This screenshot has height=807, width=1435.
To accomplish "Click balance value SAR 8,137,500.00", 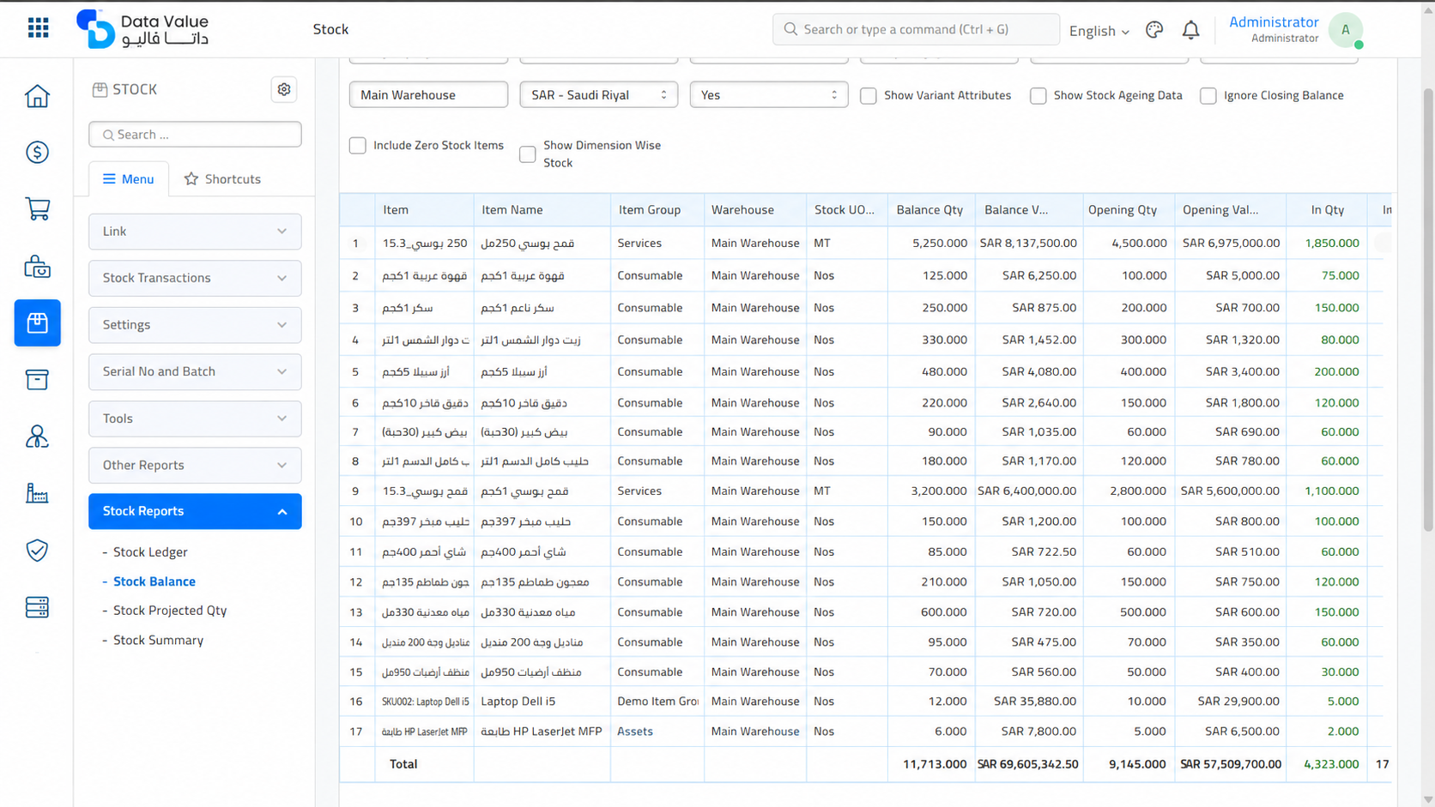I will [x=1028, y=244].
